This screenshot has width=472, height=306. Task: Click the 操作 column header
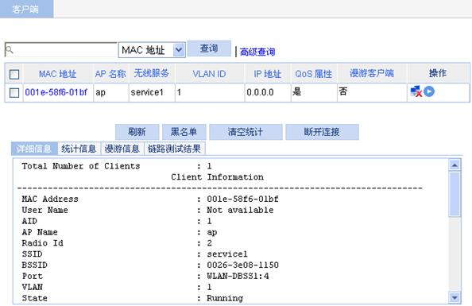pos(438,73)
